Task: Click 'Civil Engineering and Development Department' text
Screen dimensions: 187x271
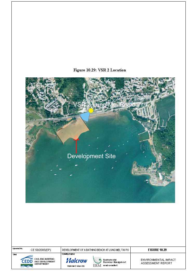Action: tap(45, 261)
